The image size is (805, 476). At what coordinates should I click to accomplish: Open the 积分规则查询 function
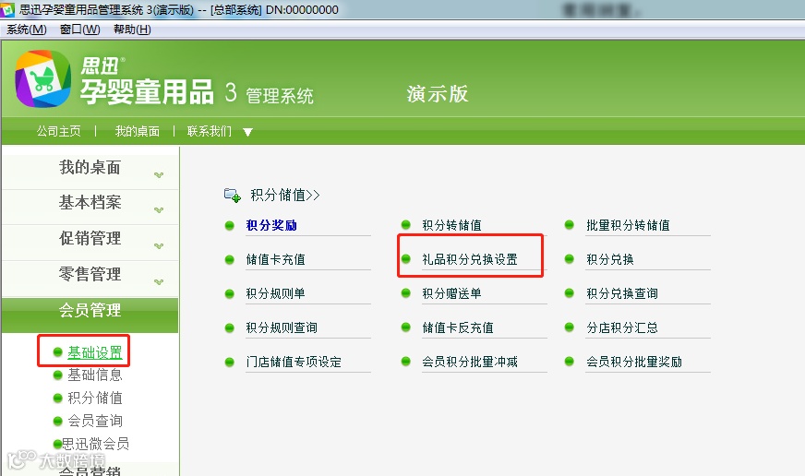282,327
